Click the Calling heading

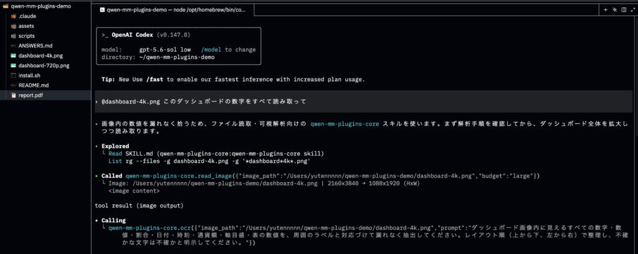[x=113, y=220]
